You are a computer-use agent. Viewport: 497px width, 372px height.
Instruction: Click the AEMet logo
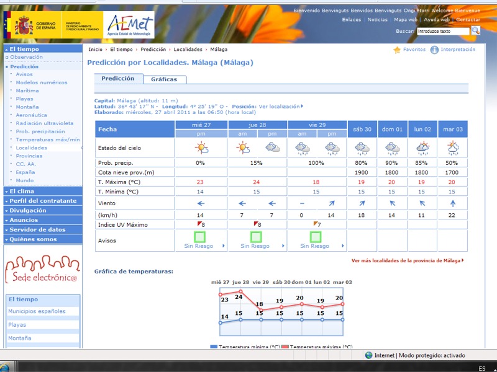130,24
